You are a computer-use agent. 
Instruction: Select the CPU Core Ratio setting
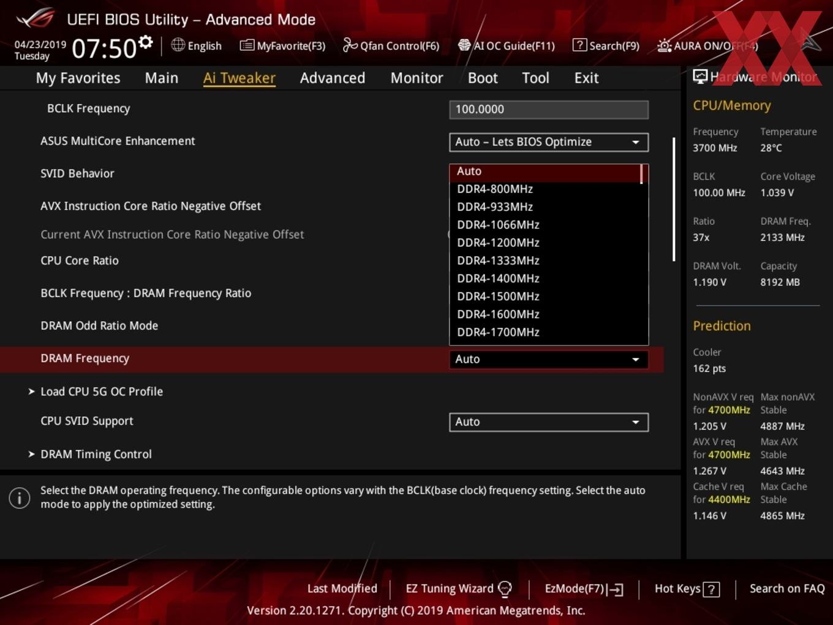pos(80,260)
